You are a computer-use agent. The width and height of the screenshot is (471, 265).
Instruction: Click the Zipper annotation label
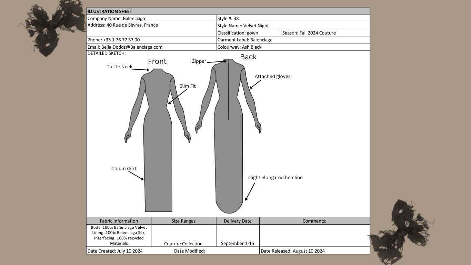tap(199, 61)
